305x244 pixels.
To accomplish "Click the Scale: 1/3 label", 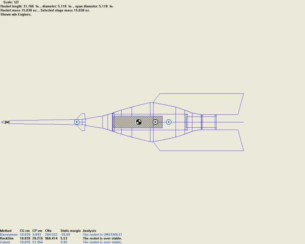I will pyautogui.click(x=11, y=2).
